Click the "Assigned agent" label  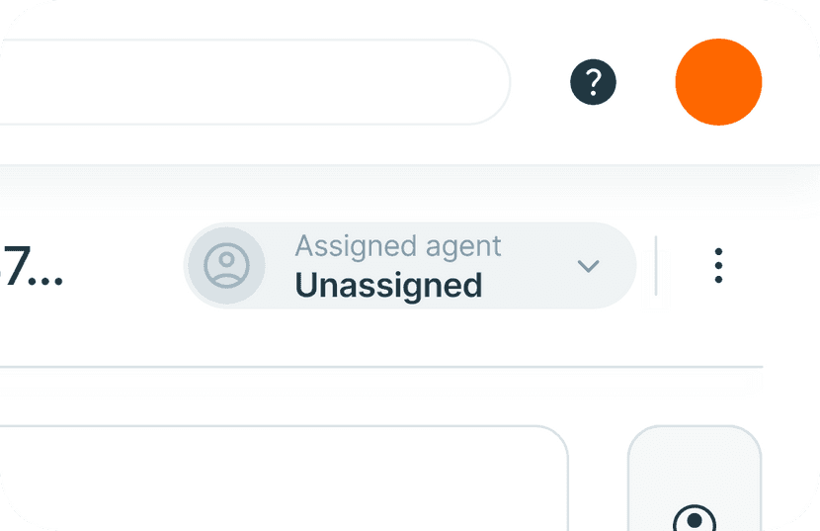pos(398,246)
